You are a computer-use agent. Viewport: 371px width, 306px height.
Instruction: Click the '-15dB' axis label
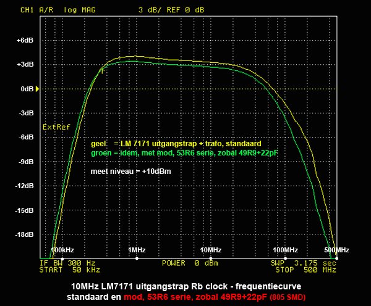[x=24, y=210]
